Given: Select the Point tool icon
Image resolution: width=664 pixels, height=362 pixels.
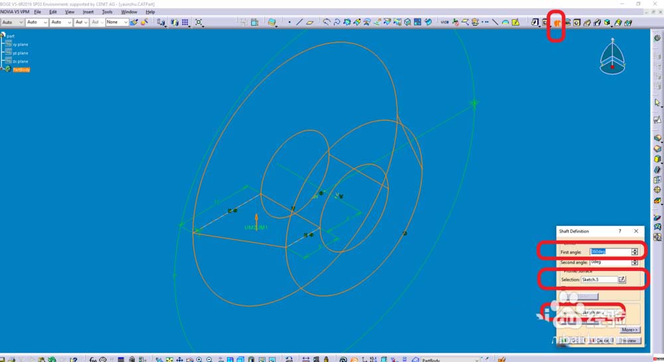Looking at the screenshot, I should (x=290, y=22).
